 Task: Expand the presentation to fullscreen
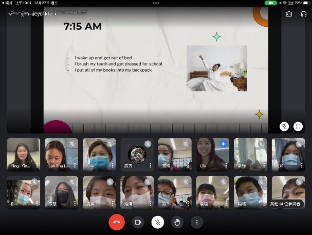pyautogui.click(x=298, y=126)
